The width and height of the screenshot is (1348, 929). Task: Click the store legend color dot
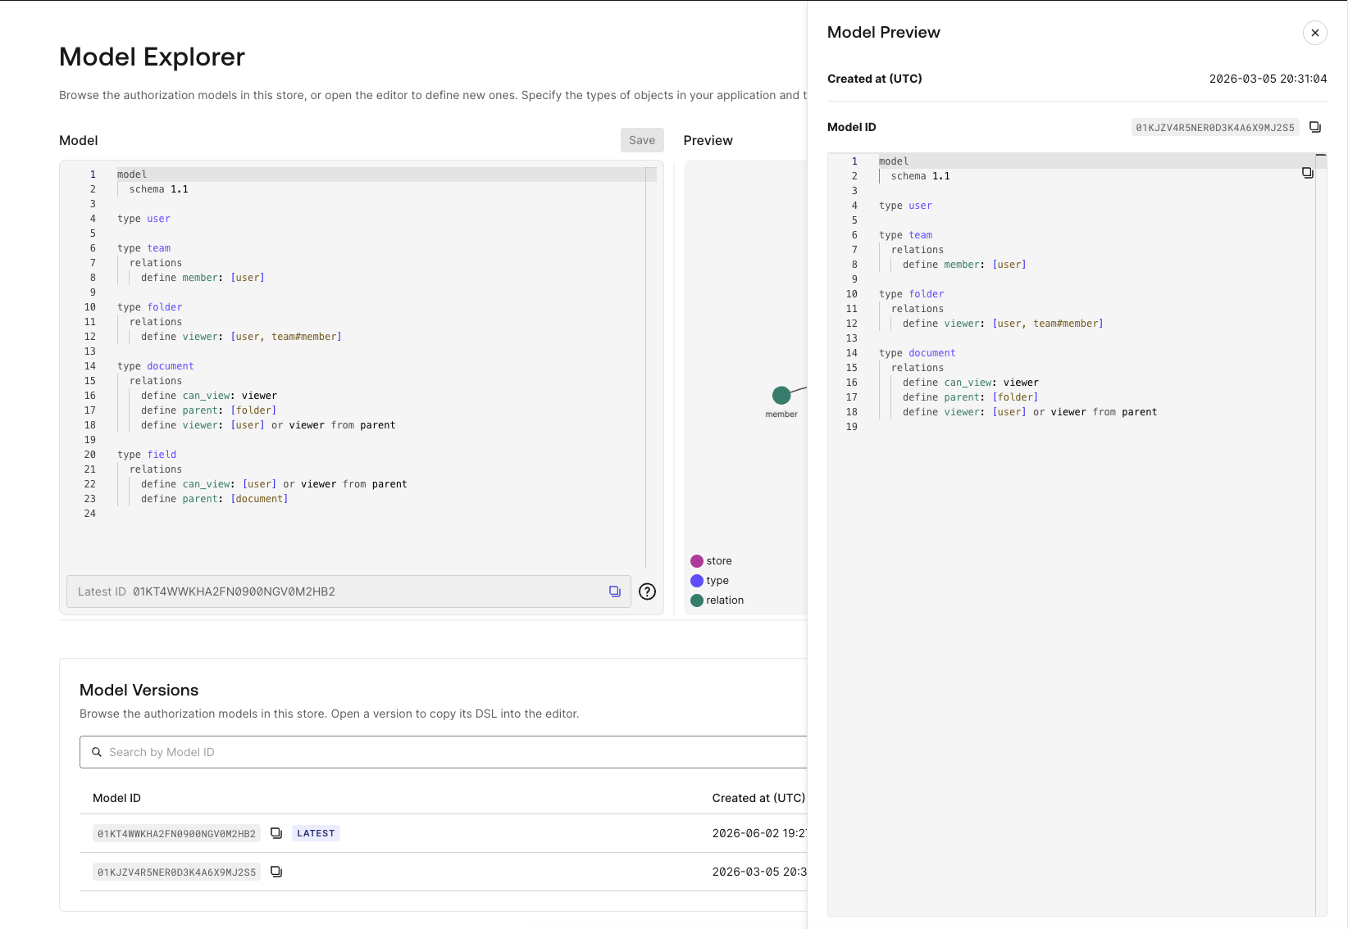pos(697,561)
